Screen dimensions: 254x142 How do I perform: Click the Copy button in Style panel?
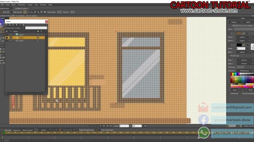[x=235, y=90]
